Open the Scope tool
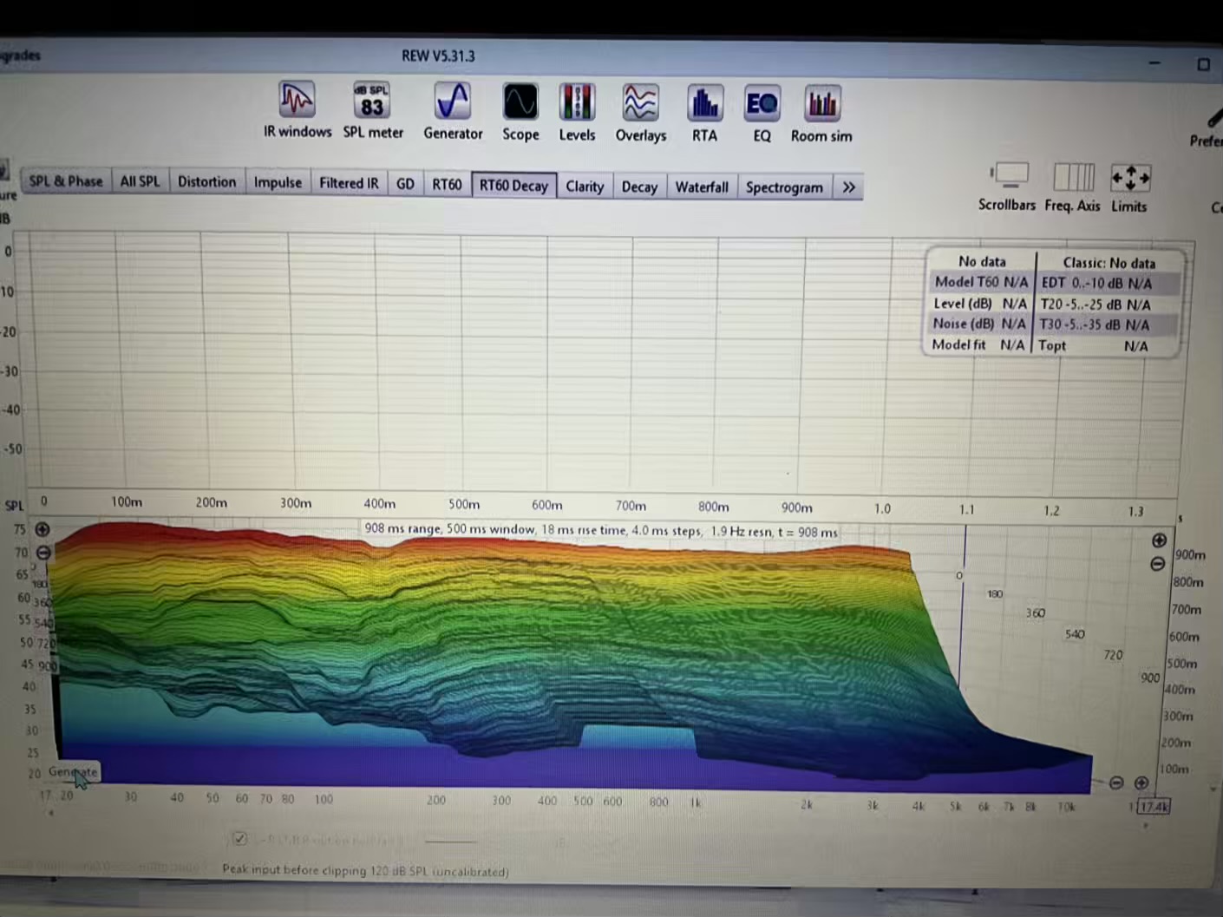 pos(520,104)
